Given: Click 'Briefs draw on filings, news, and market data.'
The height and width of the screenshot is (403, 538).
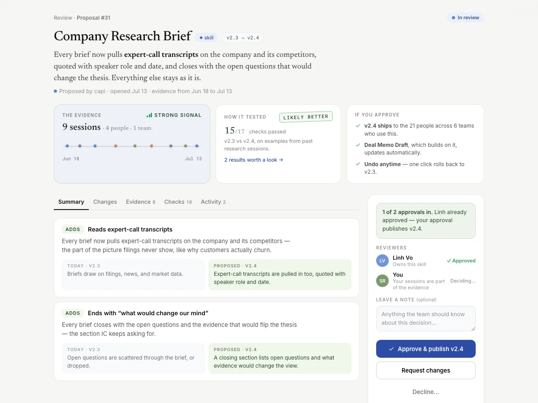Looking at the screenshot, I should pyautogui.click(x=125, y=274).
